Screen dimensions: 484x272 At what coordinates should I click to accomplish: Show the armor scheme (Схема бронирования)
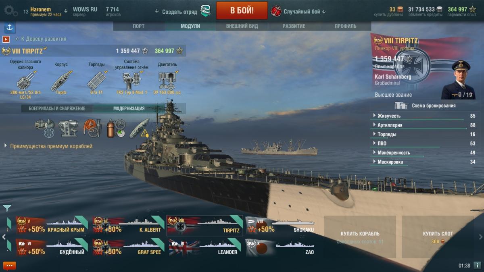pos(426,106)
